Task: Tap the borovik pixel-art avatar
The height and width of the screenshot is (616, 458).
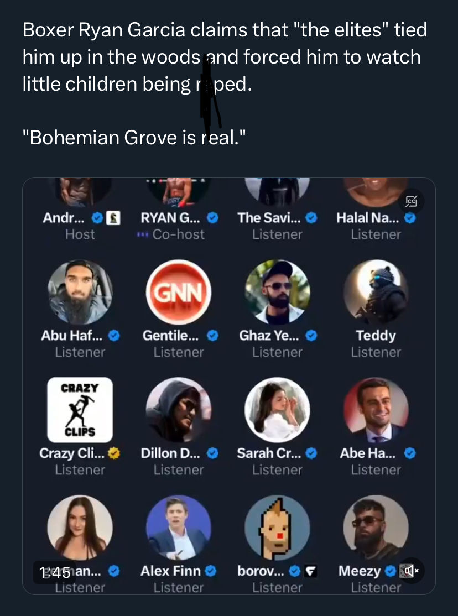Action: pos(277,527)
